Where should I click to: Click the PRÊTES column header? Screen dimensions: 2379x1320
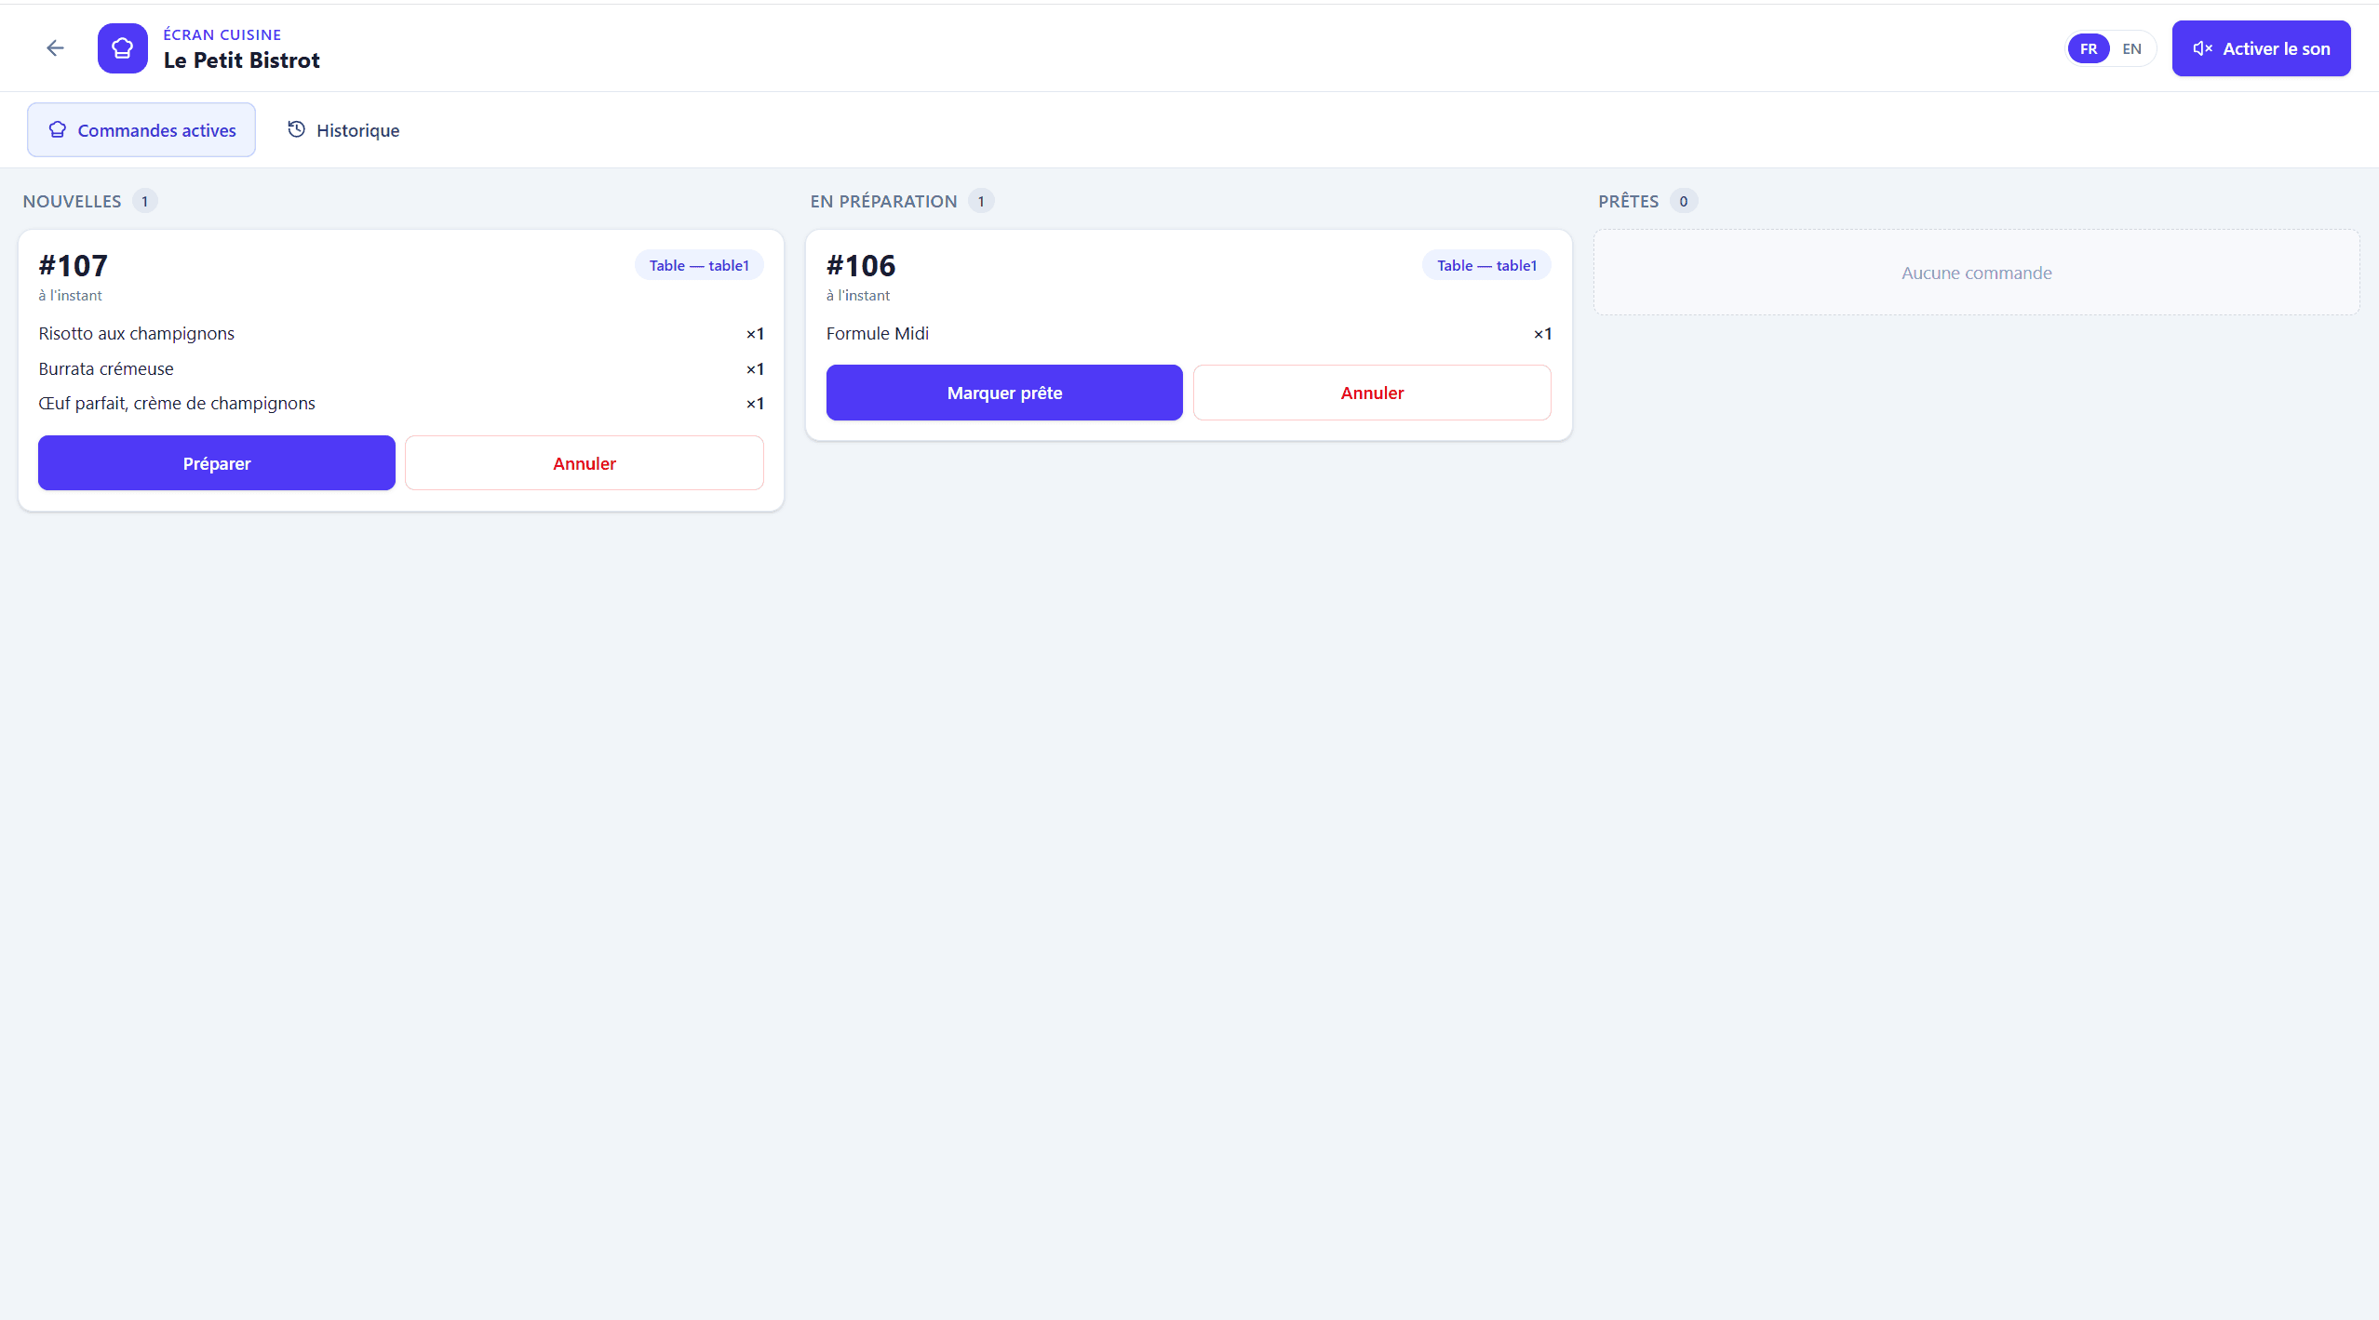(x=1629, y=201)
